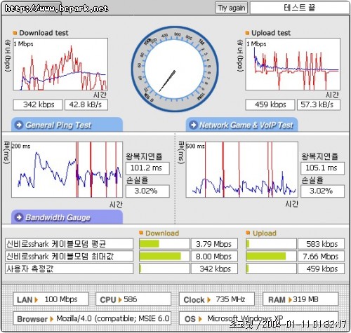Select the 3.02% loss under 101.2 ms
Image resolution: width=351 pixels, height=333 pixels.
tap(147, 191)
